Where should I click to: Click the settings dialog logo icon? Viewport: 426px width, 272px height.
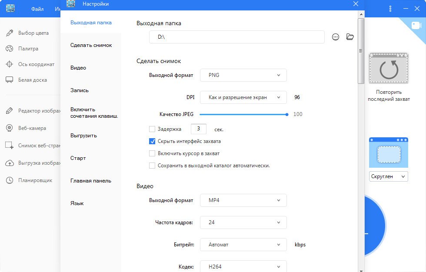tap(71, 3)
